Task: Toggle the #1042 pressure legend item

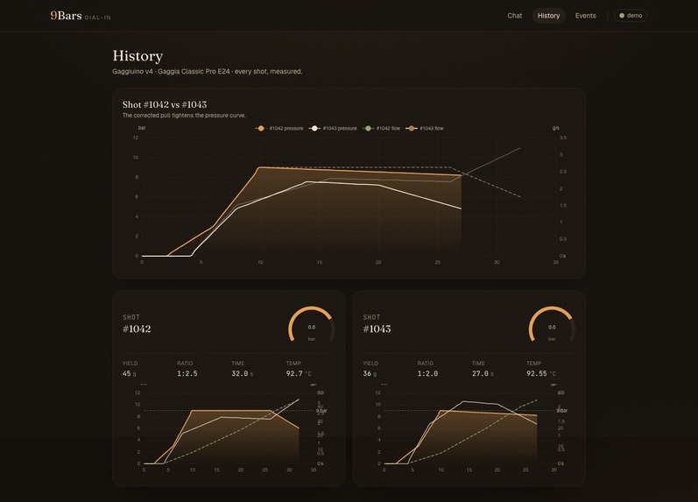Action: click(279, 128)
